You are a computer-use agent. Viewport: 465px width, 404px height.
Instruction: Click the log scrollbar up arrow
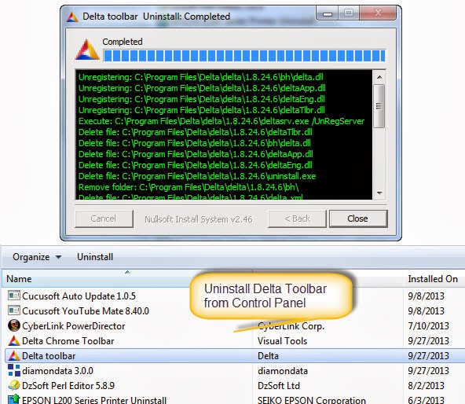coord(379,77)
